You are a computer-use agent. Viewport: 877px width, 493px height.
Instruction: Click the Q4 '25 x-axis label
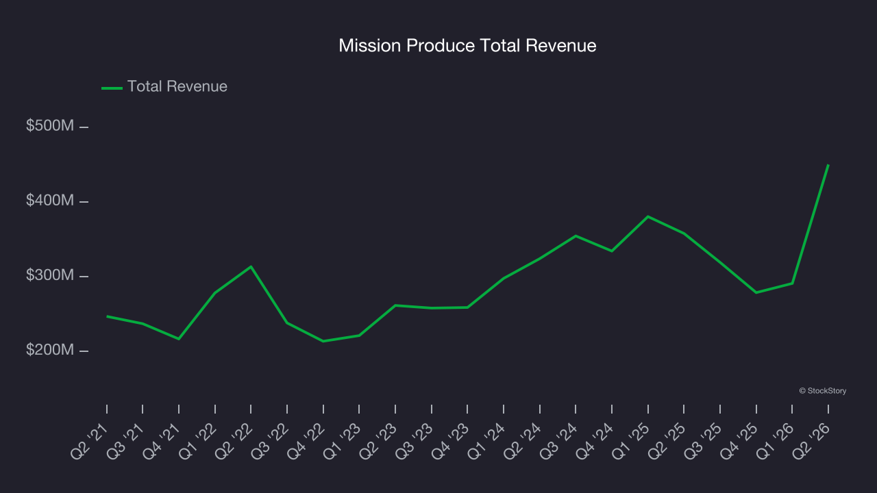[740, 441]
